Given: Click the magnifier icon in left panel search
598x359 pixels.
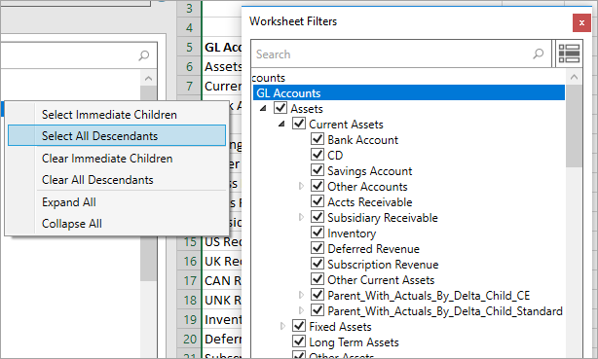Looking at the screenshot, I should coord(144,55).
